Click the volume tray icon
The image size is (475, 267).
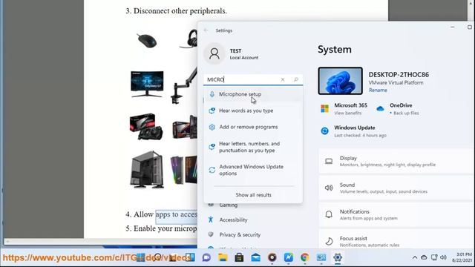(444, 257)
